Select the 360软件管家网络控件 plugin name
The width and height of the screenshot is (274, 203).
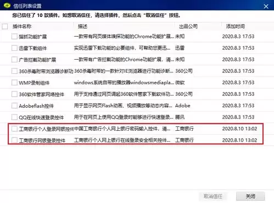(x=41, y=94)
